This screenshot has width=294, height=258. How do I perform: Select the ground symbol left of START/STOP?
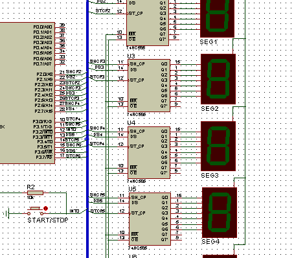(x=7, y=213)
